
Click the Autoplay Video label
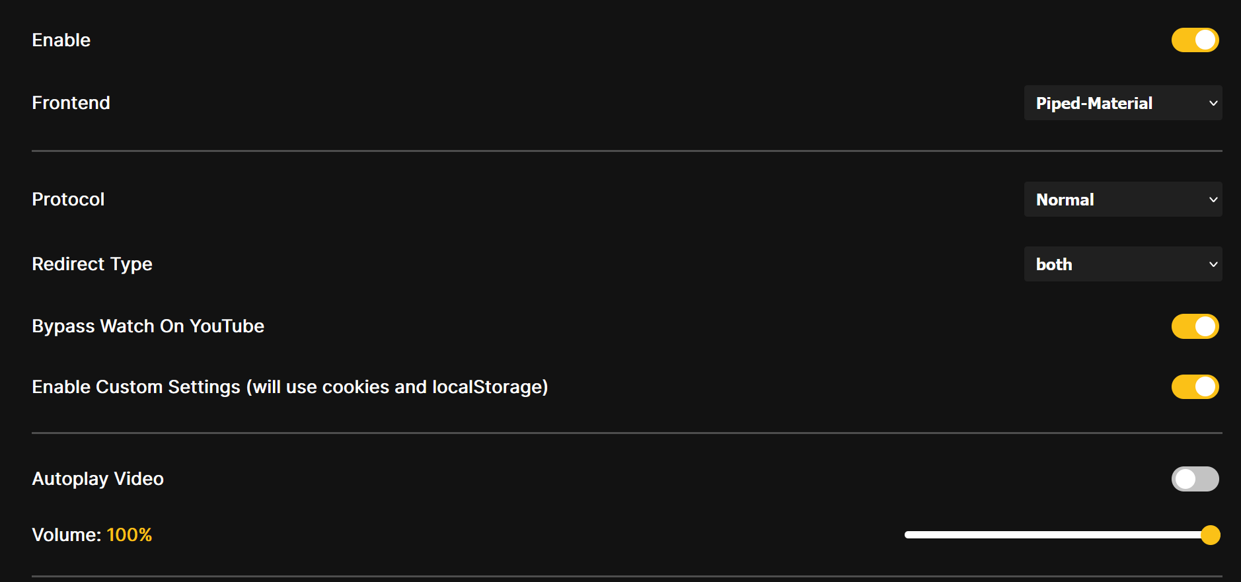pyautogui.click(x=98, y=478)
